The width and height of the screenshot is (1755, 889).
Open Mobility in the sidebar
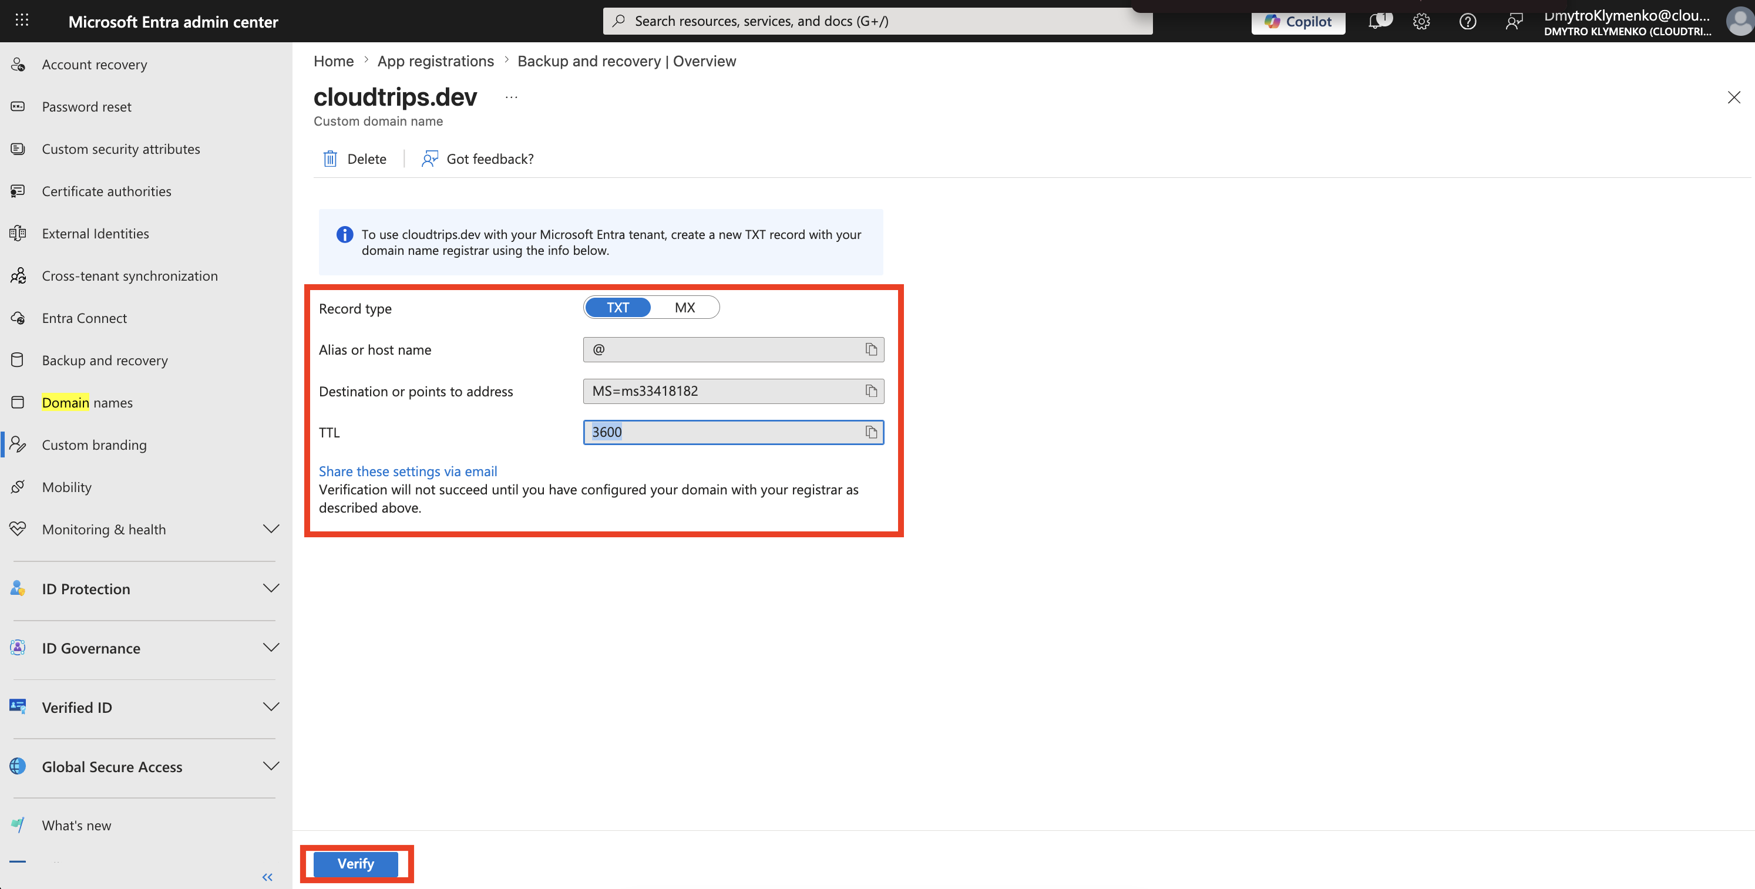tap(67, 486)
